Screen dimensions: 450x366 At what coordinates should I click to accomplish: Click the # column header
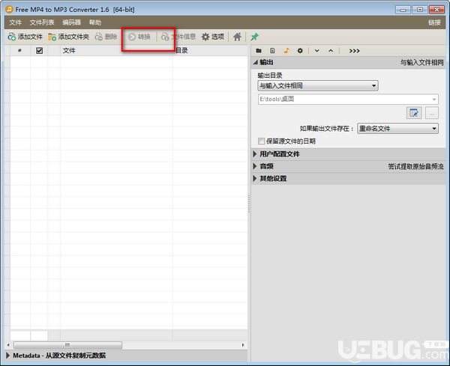(19, 51)
